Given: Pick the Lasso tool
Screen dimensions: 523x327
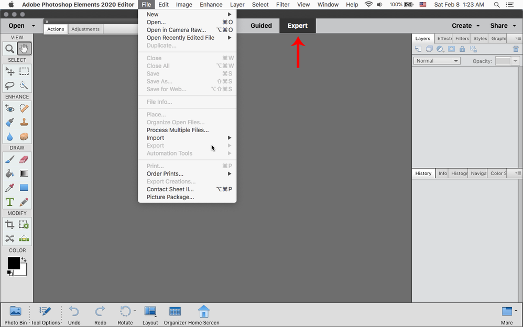Looking at the screenshot, I should pyautogui.click(x=9, y=85).
